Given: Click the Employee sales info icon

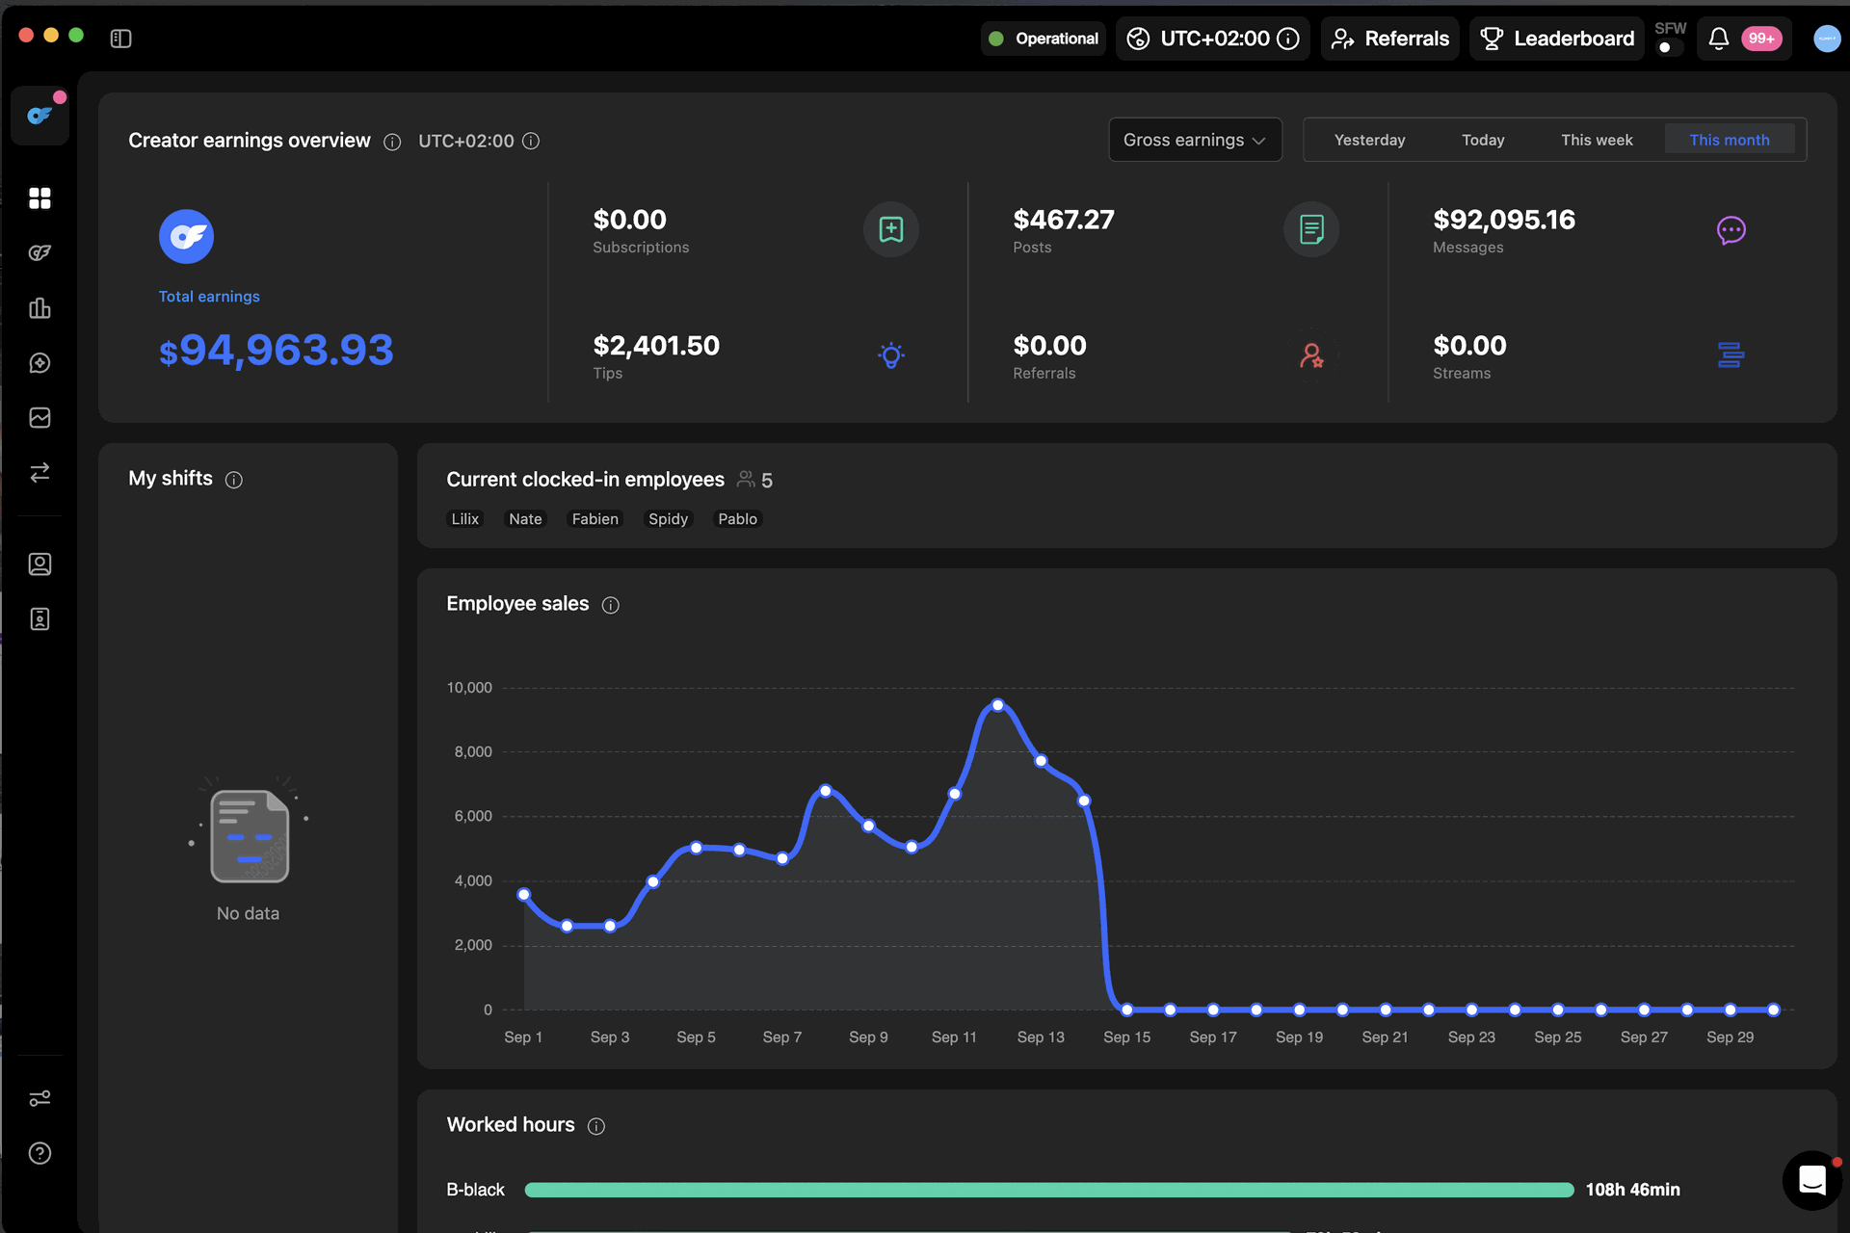Looking at the screenshot, I should (611, 605).
